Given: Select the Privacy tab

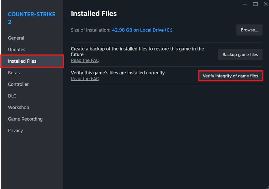Looking at the screenshot, I should pos(15,131).
